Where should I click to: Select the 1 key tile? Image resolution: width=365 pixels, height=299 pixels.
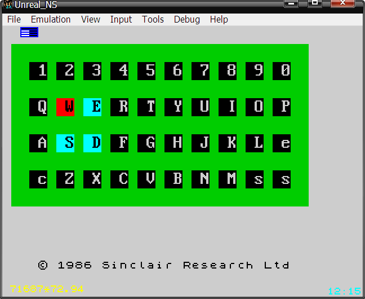point(38,71)
